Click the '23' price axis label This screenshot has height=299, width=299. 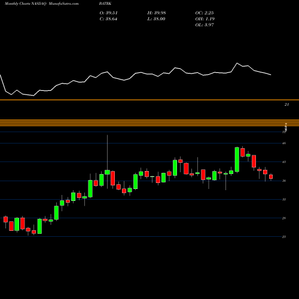point(284,237)
